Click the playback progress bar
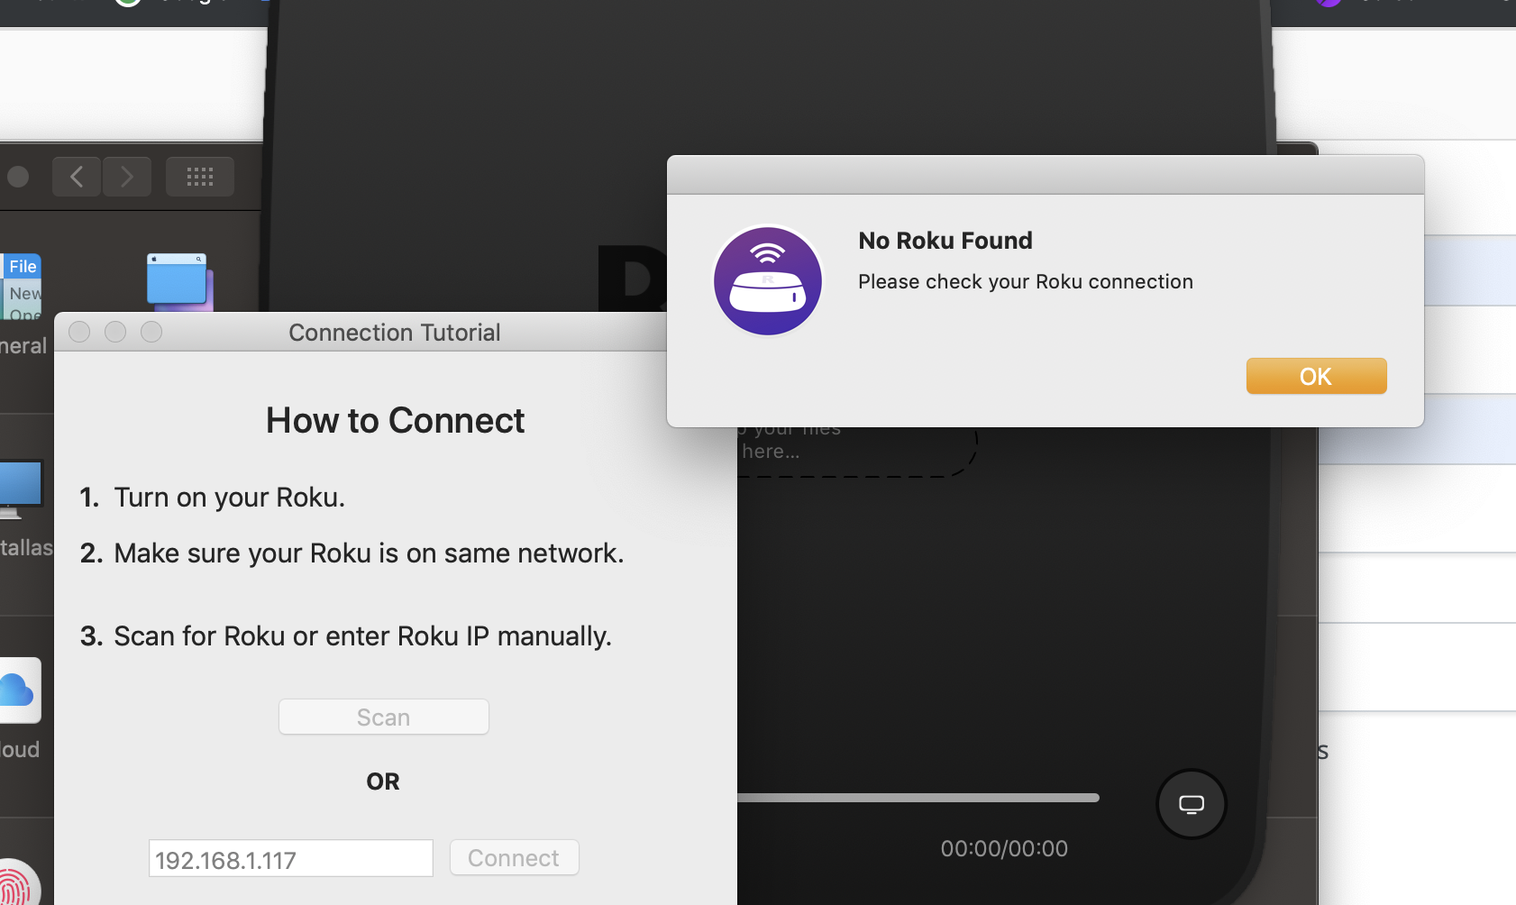This screenshot has height=905, width=1516. [x=918, y=798]
